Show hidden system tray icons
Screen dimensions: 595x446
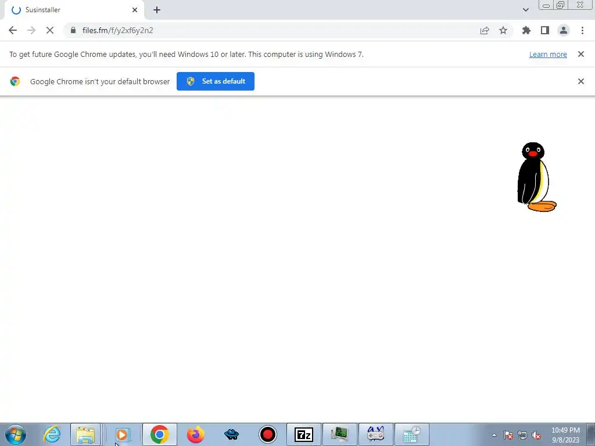tap(494, 436)
